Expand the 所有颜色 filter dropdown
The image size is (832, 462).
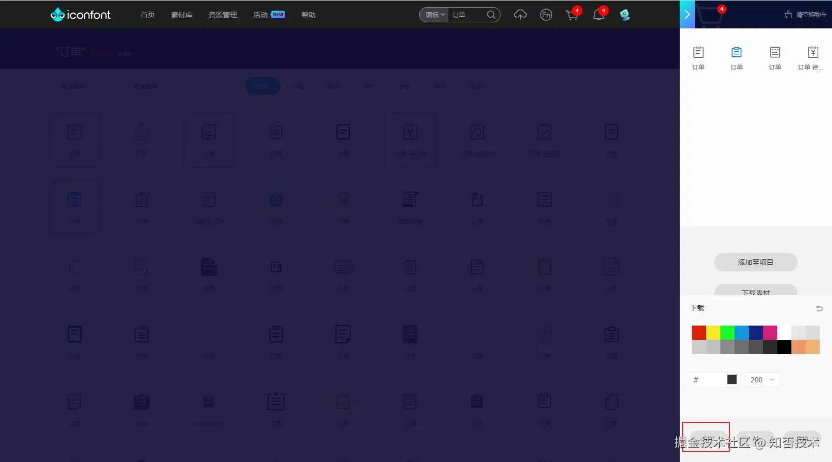(146, 86)
